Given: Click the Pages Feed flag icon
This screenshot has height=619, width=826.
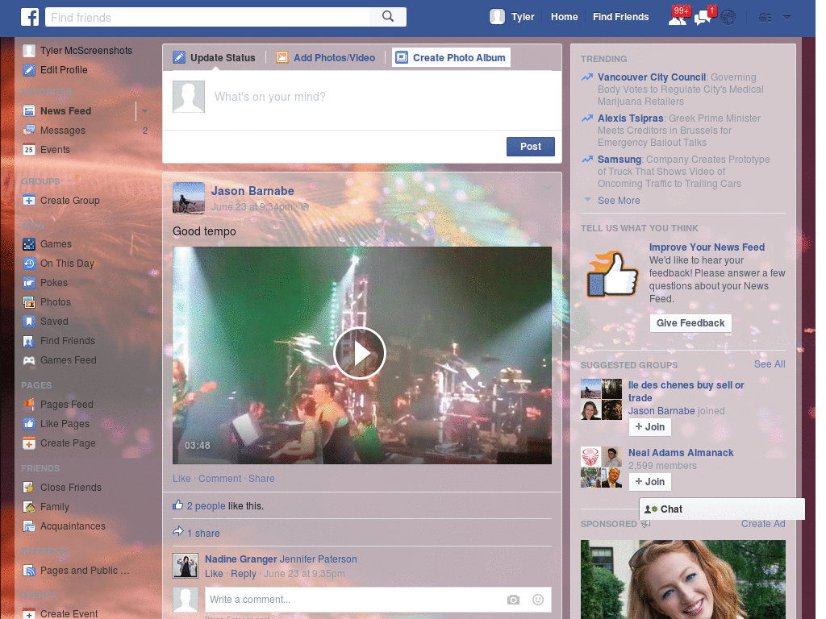Looking at the screenshot, I should [x=29, y=405].
